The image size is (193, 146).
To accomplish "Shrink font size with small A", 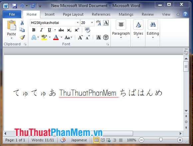I will pos(88,37).
